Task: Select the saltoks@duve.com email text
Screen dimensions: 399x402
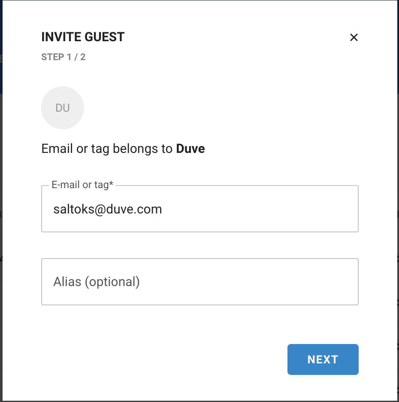Action: pos(107,209)
